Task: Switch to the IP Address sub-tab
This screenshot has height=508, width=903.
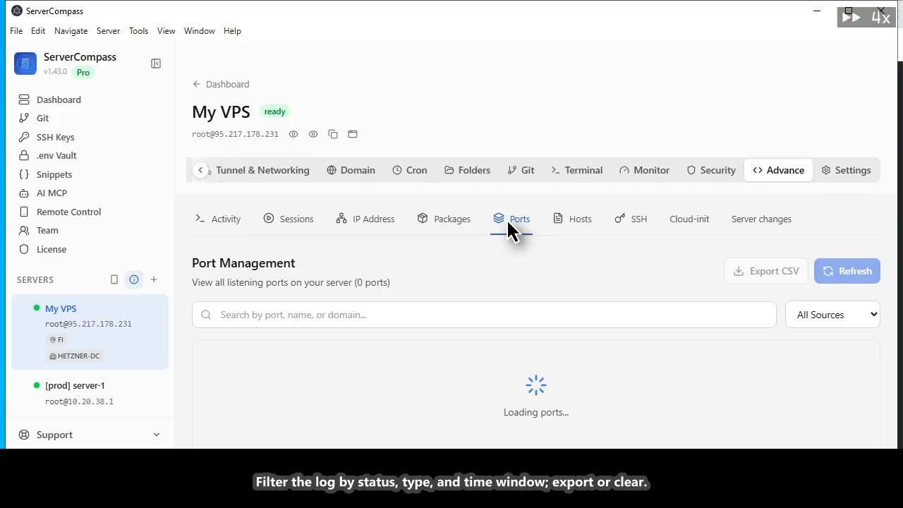Action: coord(365,219)
